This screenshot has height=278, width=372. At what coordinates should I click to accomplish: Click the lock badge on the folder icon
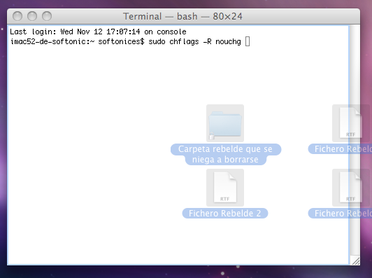click(x=212, y=137)
